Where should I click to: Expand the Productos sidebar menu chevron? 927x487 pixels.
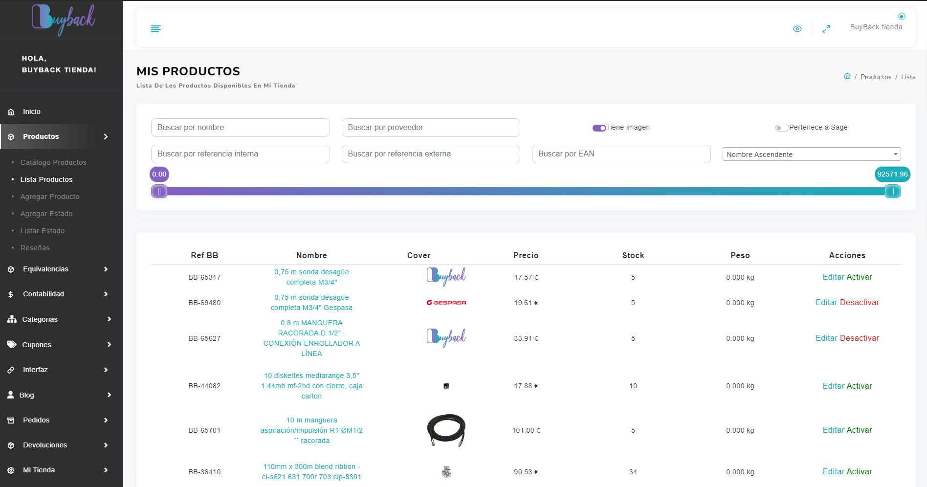pyautogui.click(x=106, y=137)
